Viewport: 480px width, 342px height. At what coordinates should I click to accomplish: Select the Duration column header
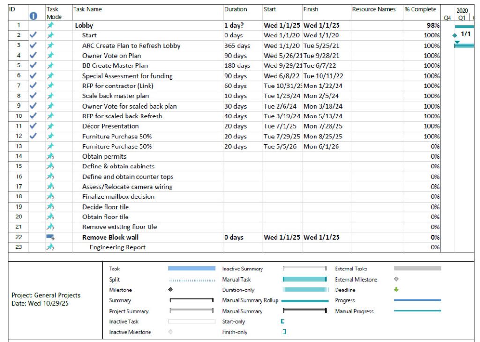click(x=235, y=9)
